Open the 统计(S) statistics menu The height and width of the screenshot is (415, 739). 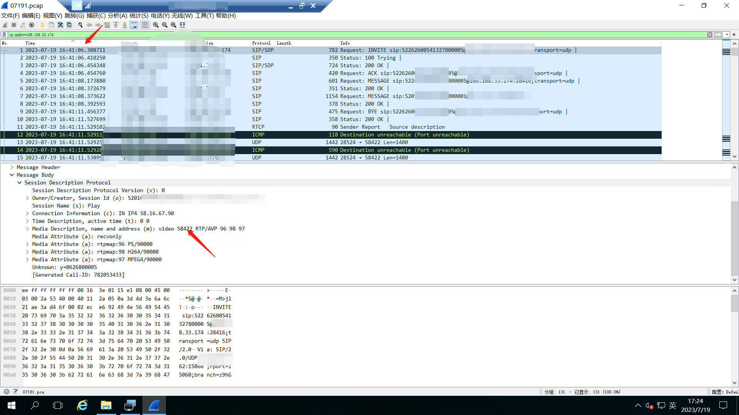point(139,16)
